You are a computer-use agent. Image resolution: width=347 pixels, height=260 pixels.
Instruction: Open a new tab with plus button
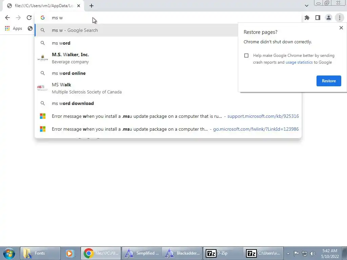click(91, 6)
